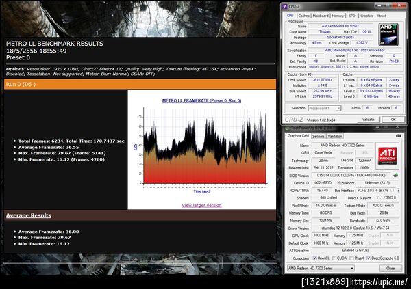411x289 pixels.
Task: Open the Validation tab in GPU-Z
Action: [x=335, y=136]
